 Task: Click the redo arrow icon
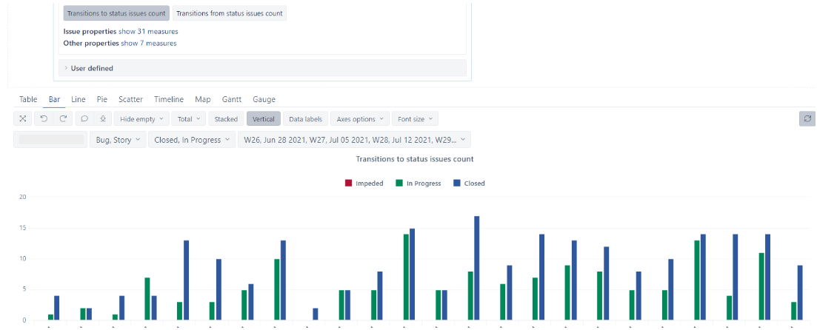click(63, 119)
